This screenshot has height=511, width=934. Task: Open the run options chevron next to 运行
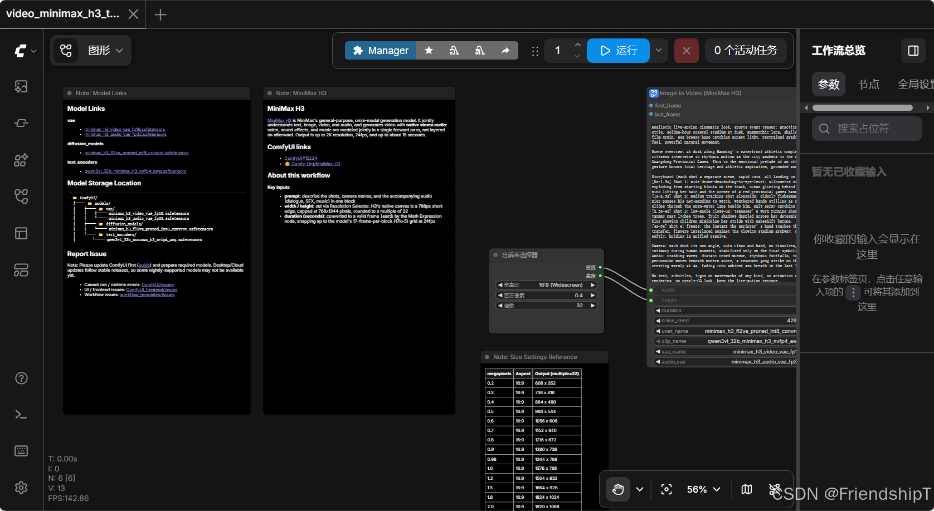(659, 51)
